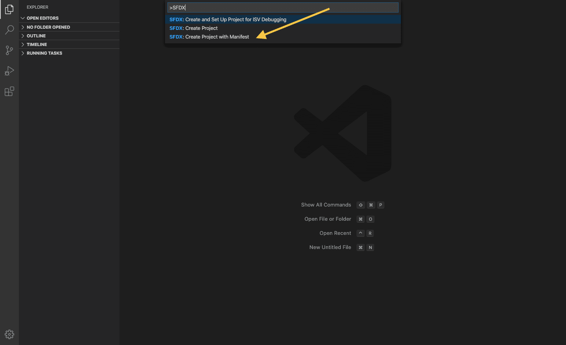Open the Search view icon
566x345 pixels.
click(x=9, y=30)
